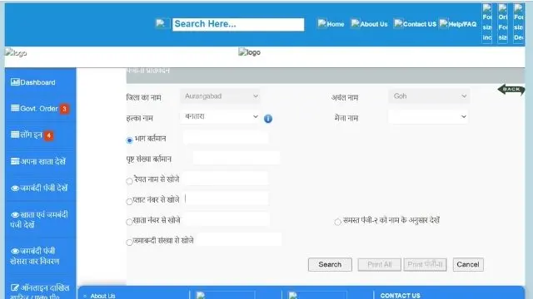Click the font size decrease icon
The height and width of the screenshot is (299, 533).
(518, 23)
